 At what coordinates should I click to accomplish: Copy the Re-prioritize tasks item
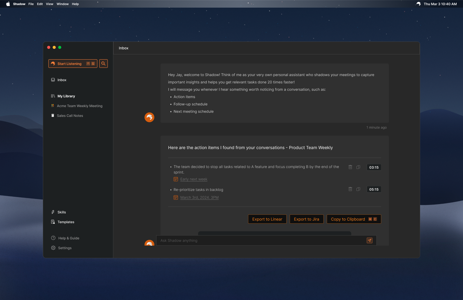point(358,189)
